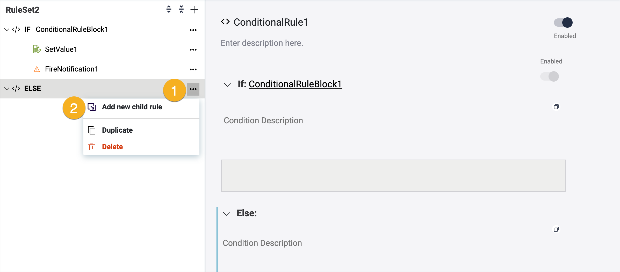Viewport: 620px width, 272px height.
Task: Choose Duplicate from the context menu
Action: coord(117,130)
